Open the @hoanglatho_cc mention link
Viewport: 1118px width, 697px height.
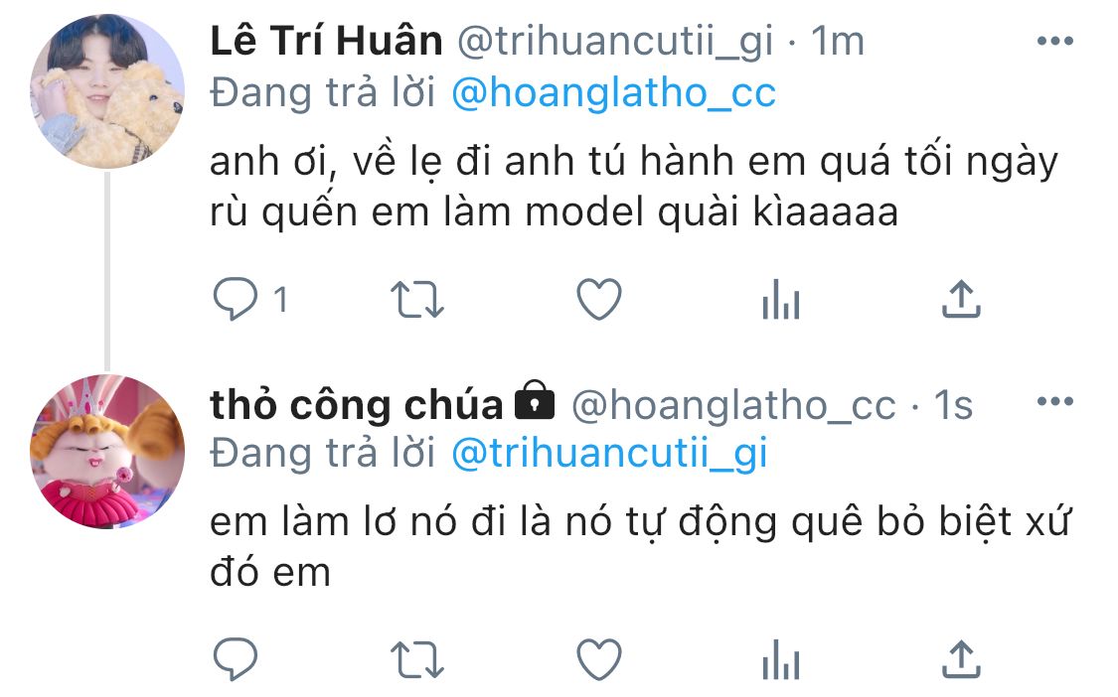pyautogui.click(x=614, y=93)
